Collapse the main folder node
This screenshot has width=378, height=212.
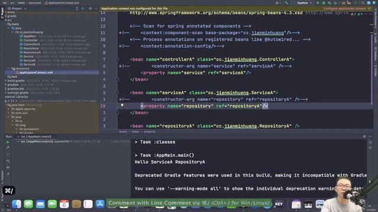(5, 24)
